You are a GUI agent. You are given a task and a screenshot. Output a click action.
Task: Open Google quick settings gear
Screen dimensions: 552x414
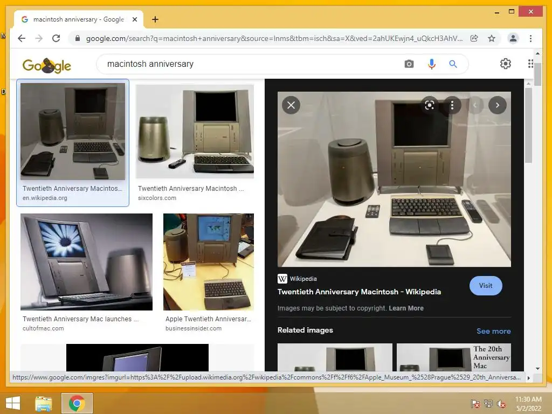[506, 64]
